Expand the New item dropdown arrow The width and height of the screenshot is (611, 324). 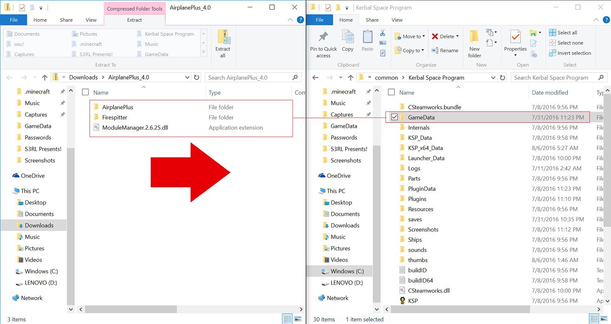click(x=495, y=33)
